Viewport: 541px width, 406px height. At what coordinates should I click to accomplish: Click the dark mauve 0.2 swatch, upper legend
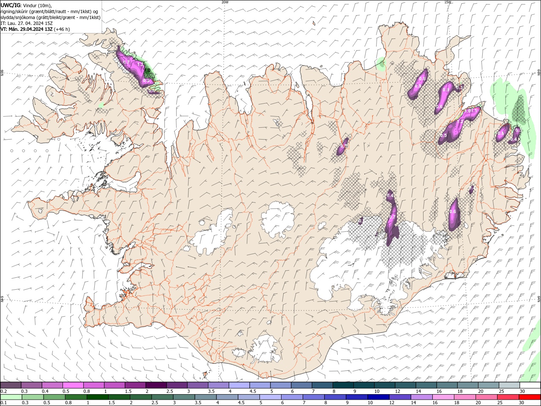tap(11, 385)
